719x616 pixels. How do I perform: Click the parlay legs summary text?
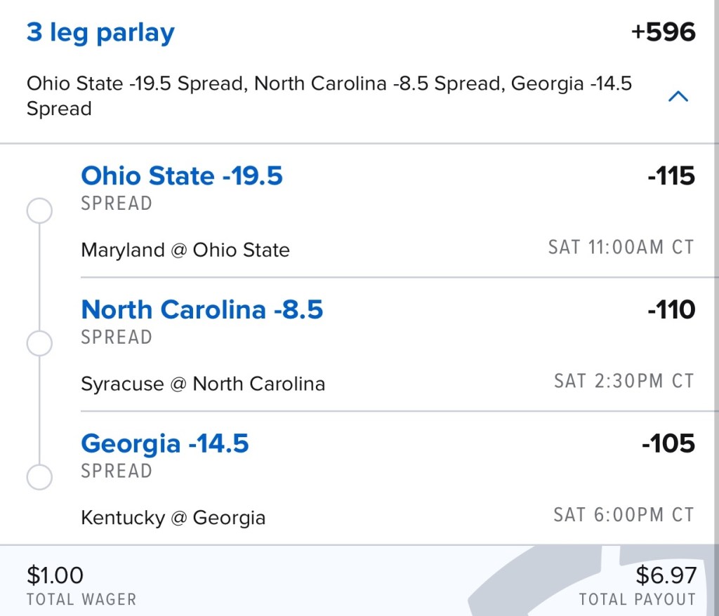click(329, 96)
